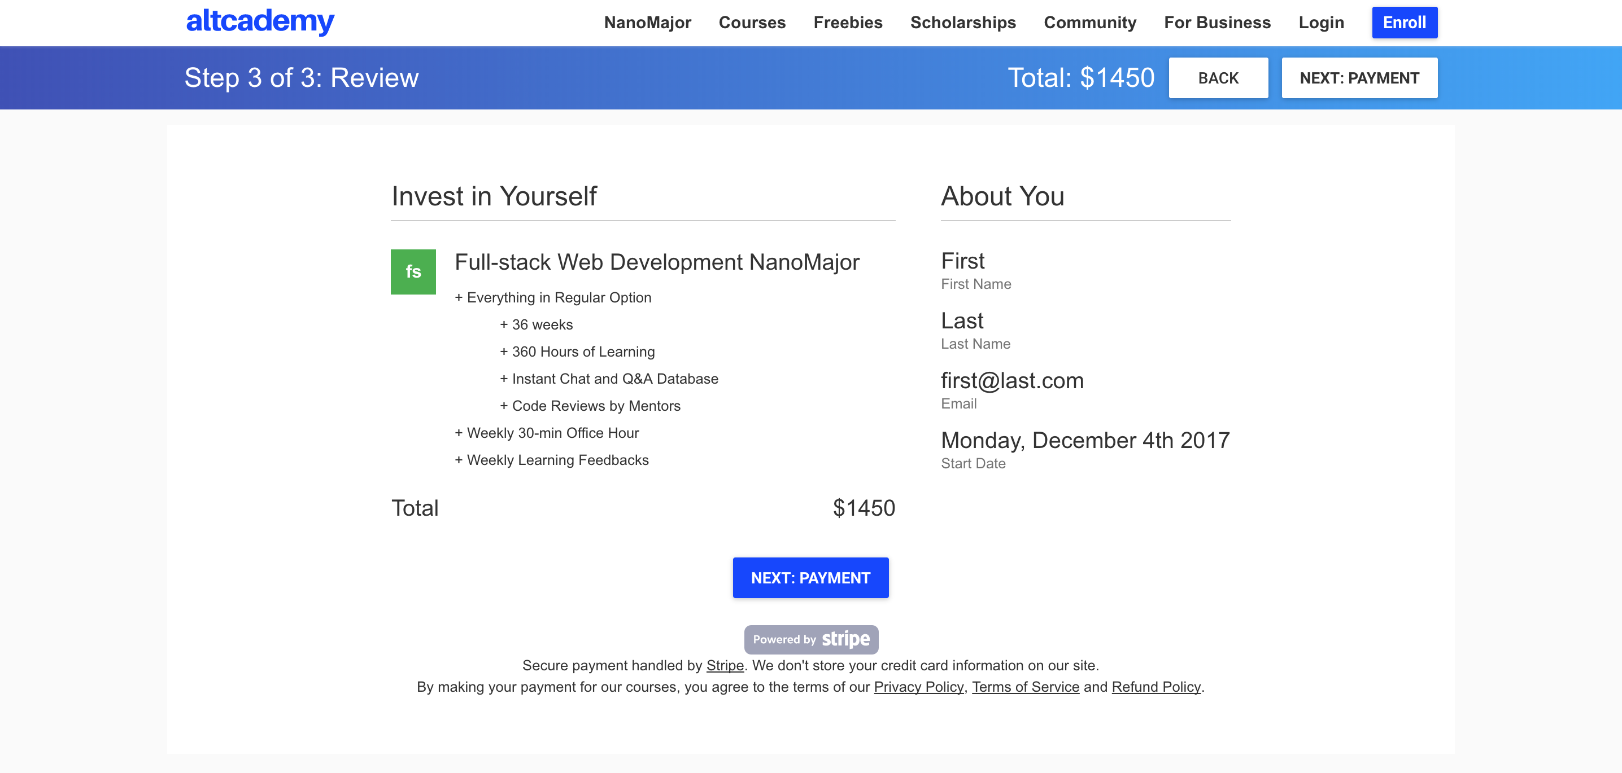Open the Refund Policy link
This screenshot has height=773, width=1622.
[x=1156, y=687]
